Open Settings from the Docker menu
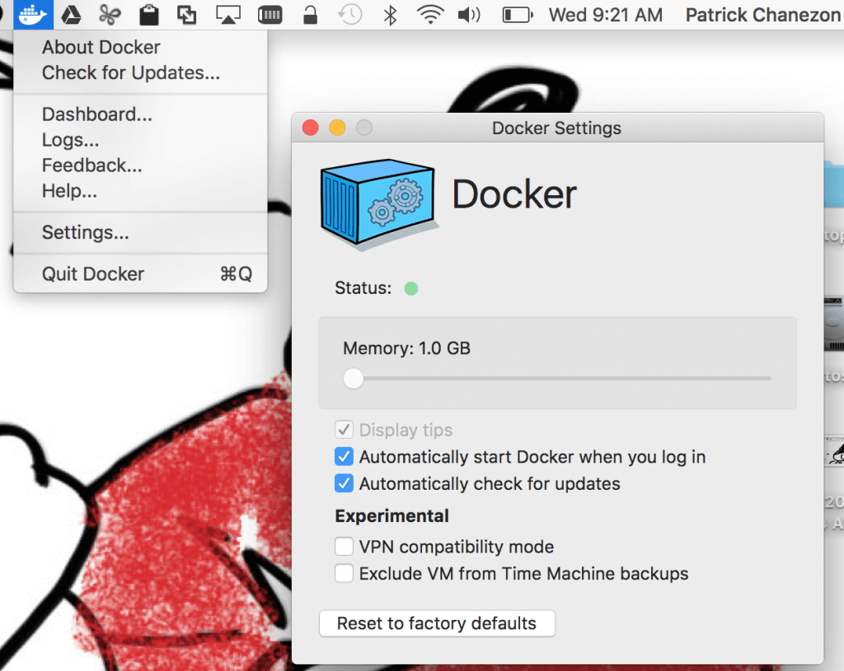844x671 pixels. [85, 232]
